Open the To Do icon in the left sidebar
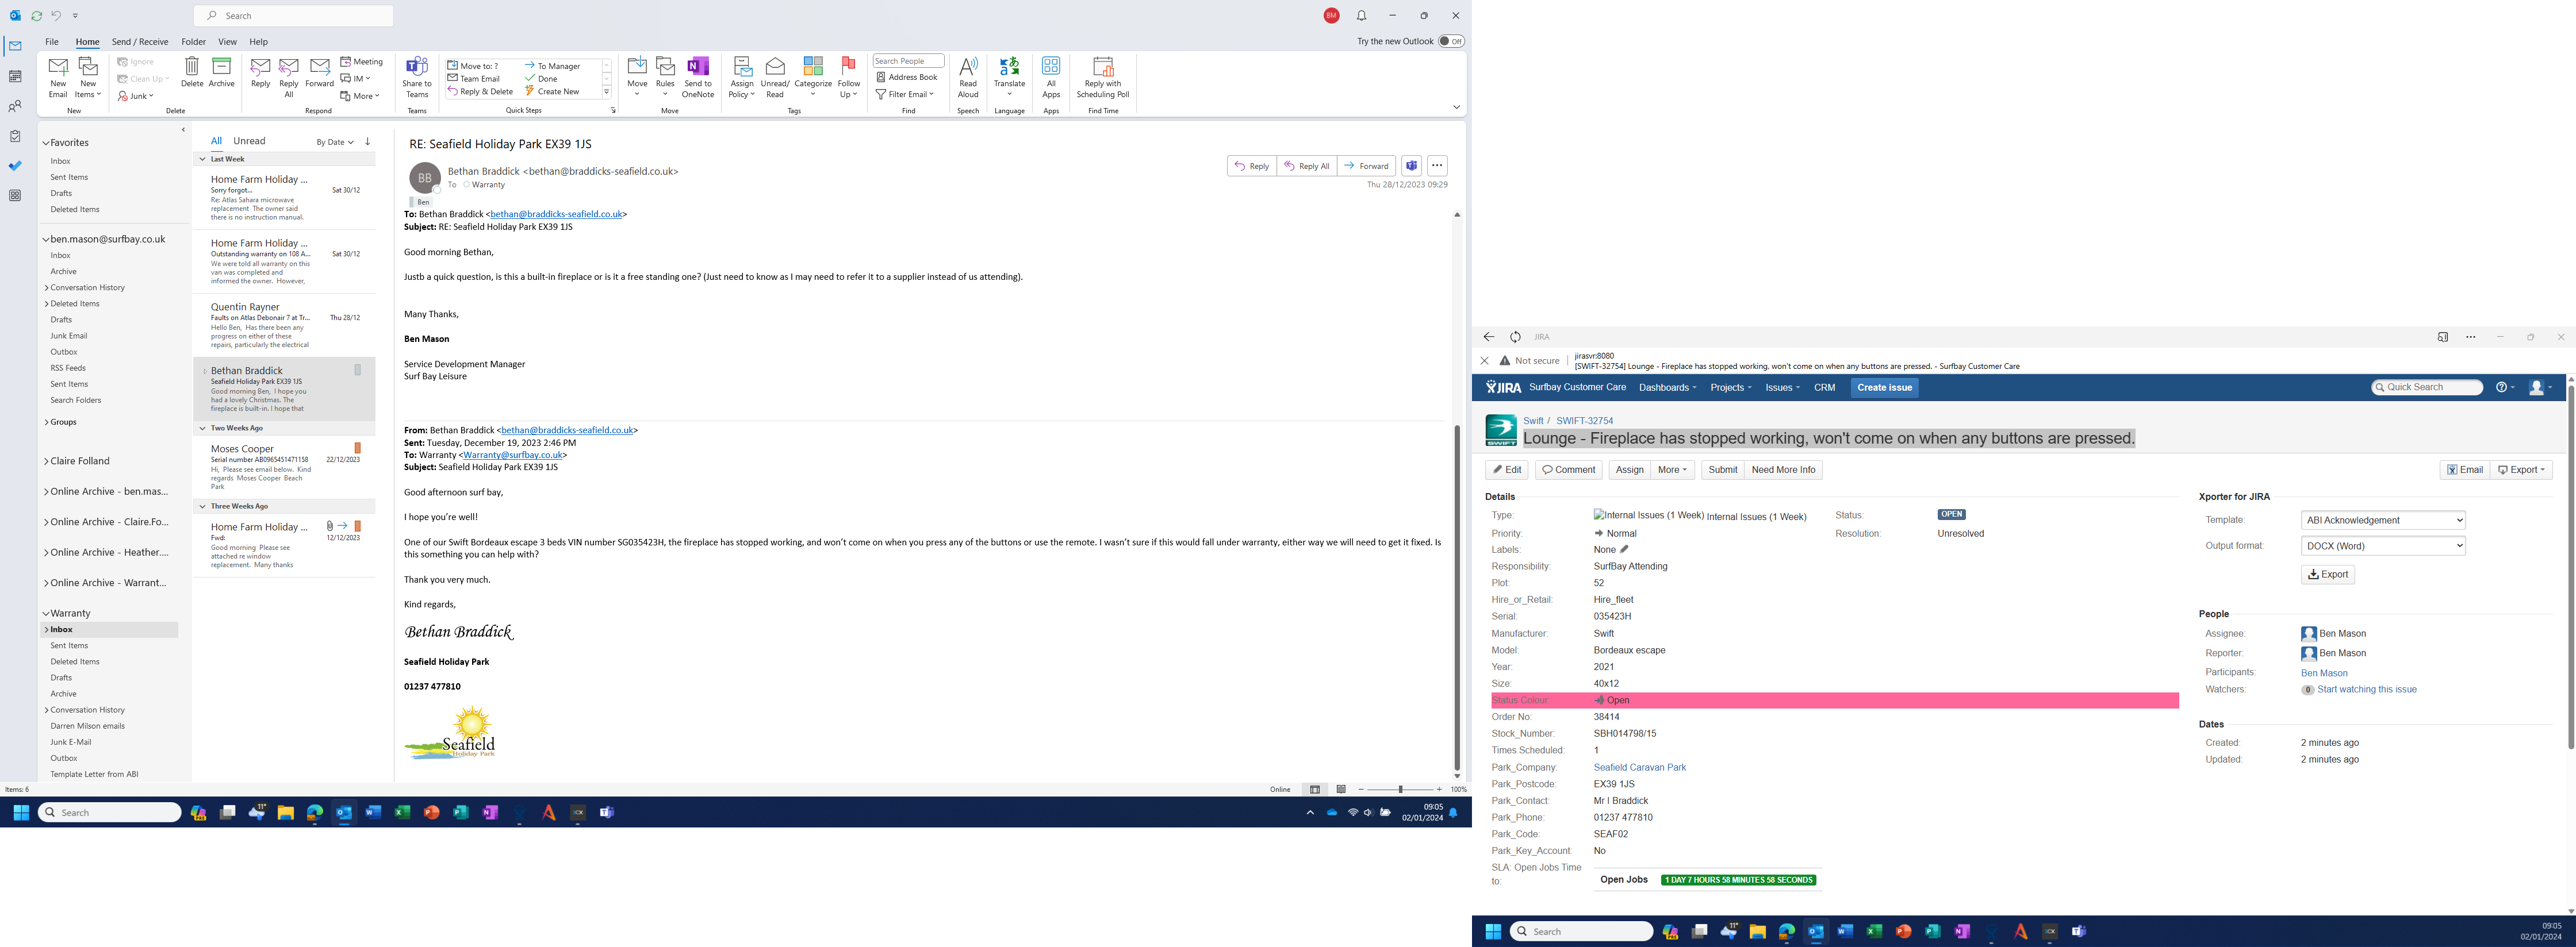Screen dimensions: 2576x947 [x=14, y=166]
